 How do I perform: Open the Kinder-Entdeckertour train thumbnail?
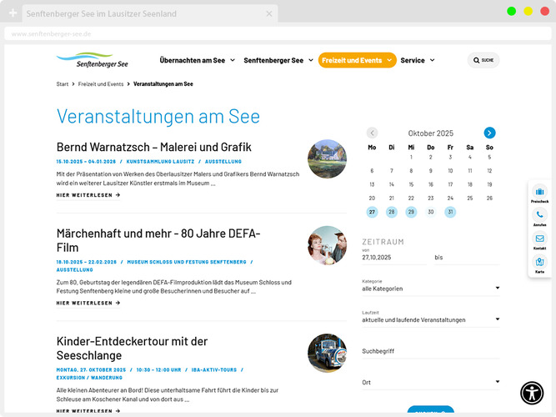pos(327,353)
